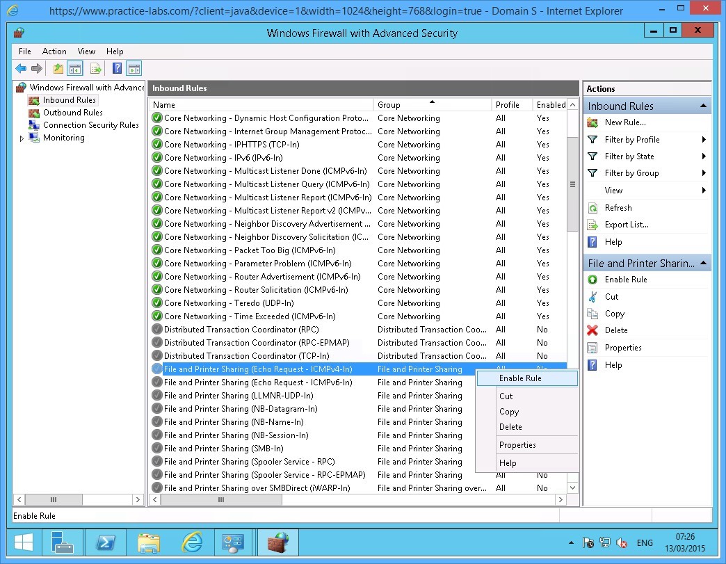Open the Action menu
Image resolution: width=726 pixels, height=564 pixels.
pos(54,51)
